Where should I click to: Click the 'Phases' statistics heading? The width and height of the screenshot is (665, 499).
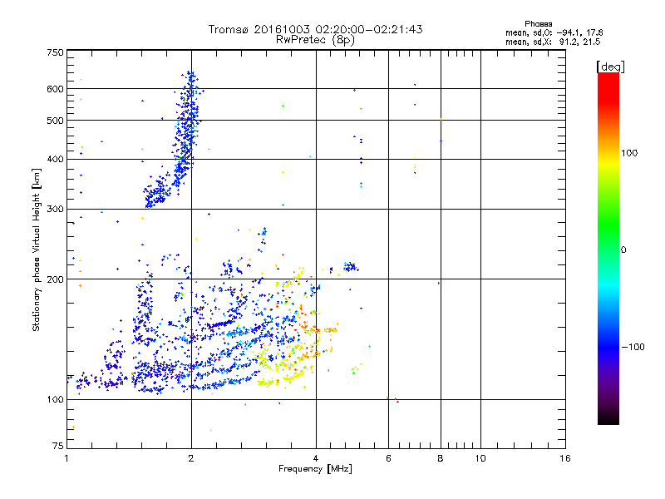538,24
